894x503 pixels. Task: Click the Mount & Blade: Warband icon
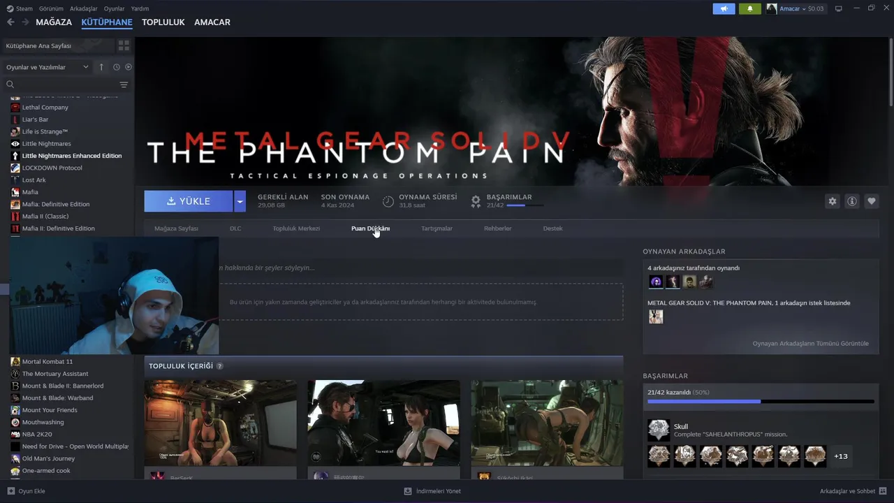[x=15, y=398]
